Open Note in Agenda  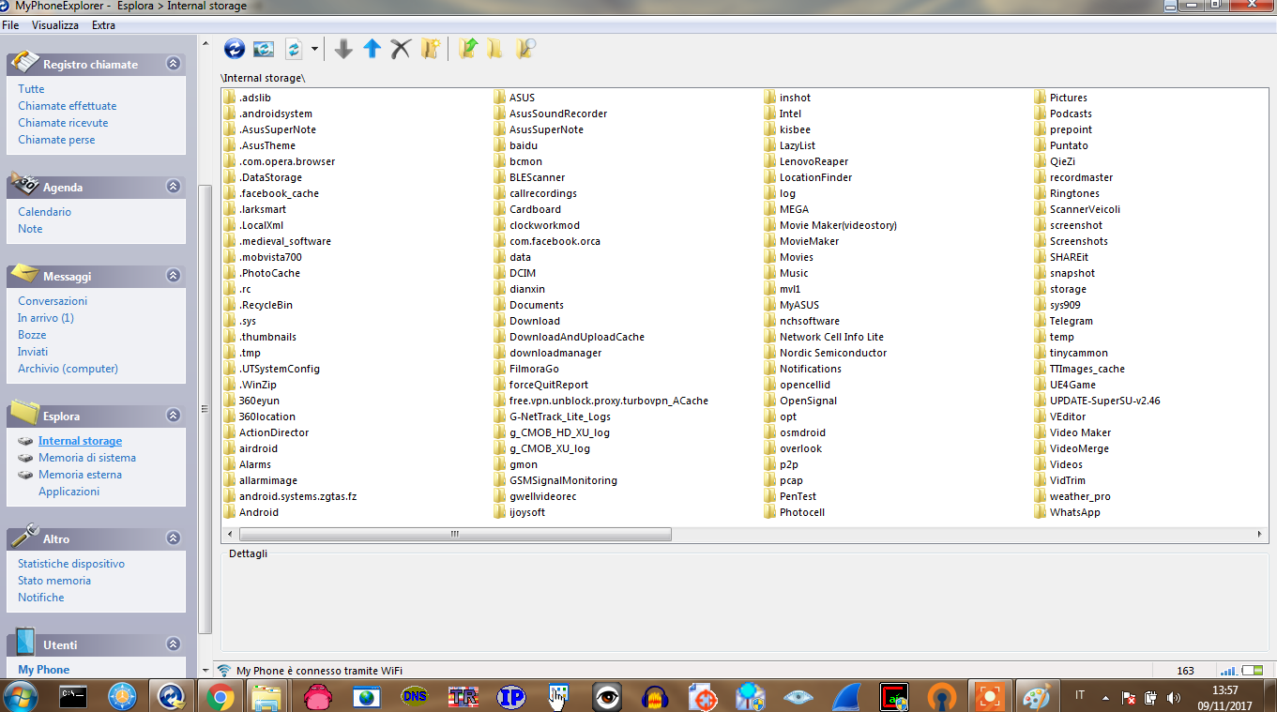30,229
